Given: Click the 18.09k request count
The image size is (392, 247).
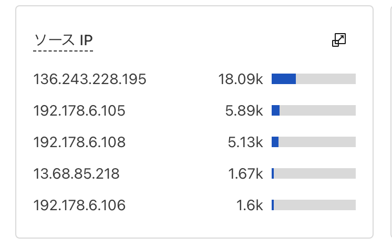Looking at the screenshot, I should coord(241,79).
